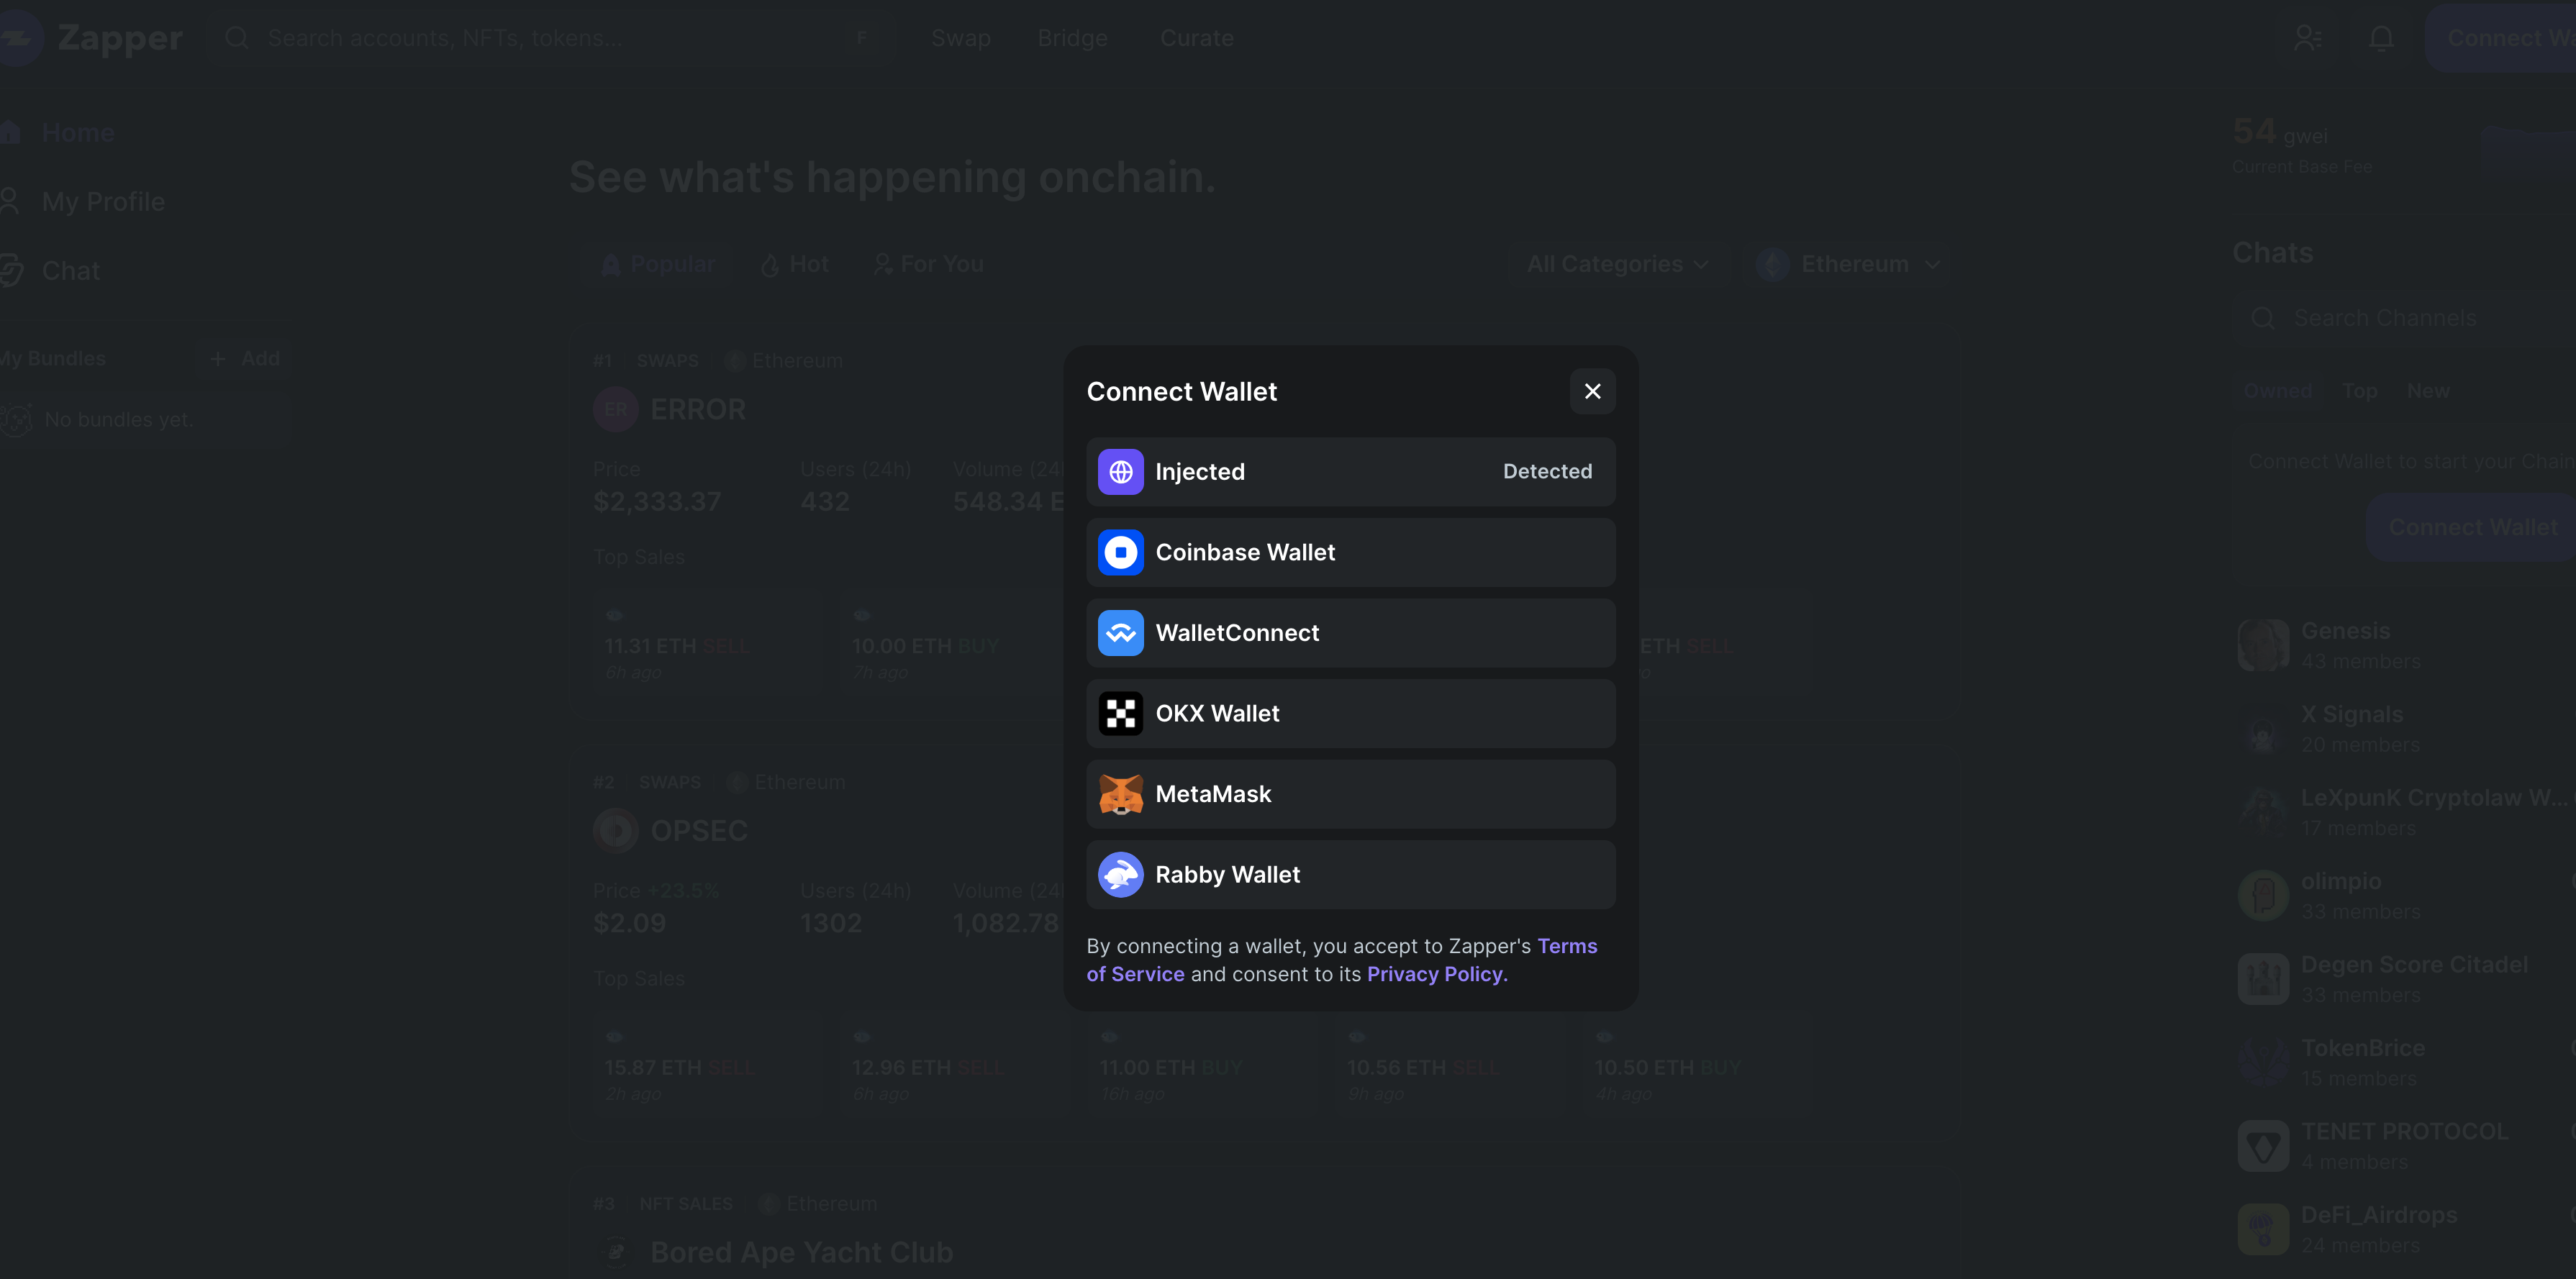Open notifications bell in top bar
The width and height of the screenshot is (2576, 1279).
tap(2381, 38)
